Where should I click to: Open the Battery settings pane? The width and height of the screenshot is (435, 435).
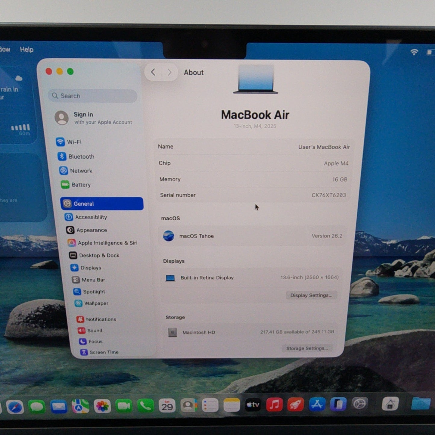[x=76, y=185]
